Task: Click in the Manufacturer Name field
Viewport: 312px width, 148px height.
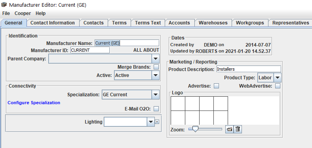Action: (x=127, y=43)
